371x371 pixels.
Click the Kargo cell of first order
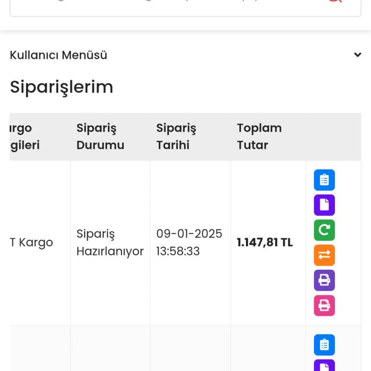pyautogui.click(x=31, y=243)
